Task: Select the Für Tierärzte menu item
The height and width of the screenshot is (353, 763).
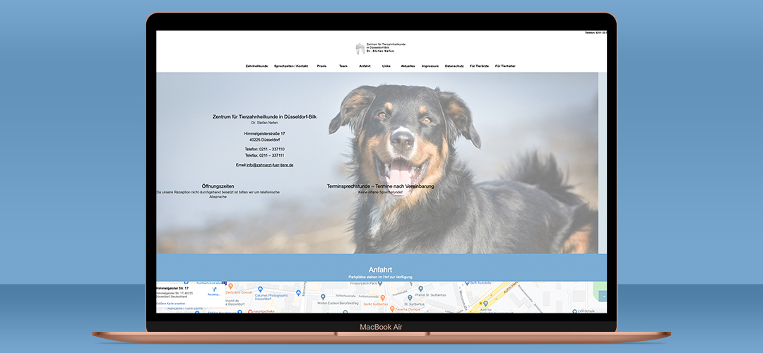Action: 480,66
